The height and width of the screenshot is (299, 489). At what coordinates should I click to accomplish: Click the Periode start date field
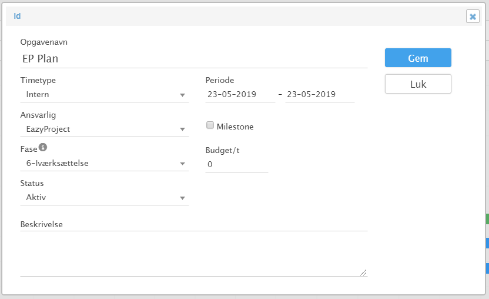tap(240, 94)
